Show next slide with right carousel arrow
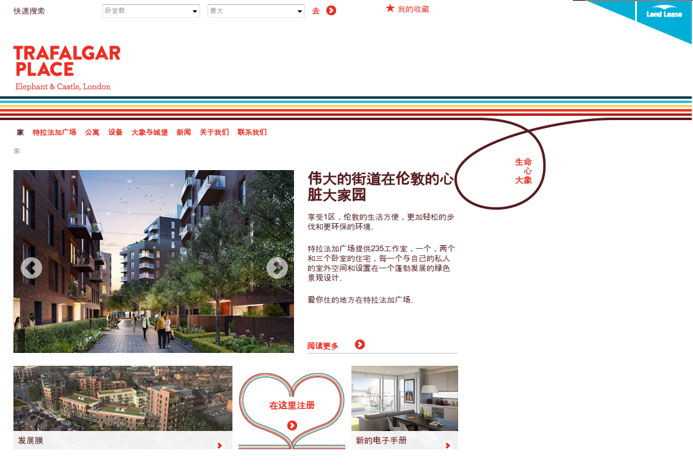Screen dimensions: 693x470 click(x=277, y=268)
